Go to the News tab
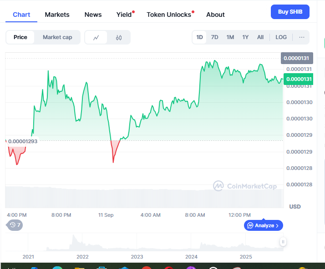 (x=93, y=15)
